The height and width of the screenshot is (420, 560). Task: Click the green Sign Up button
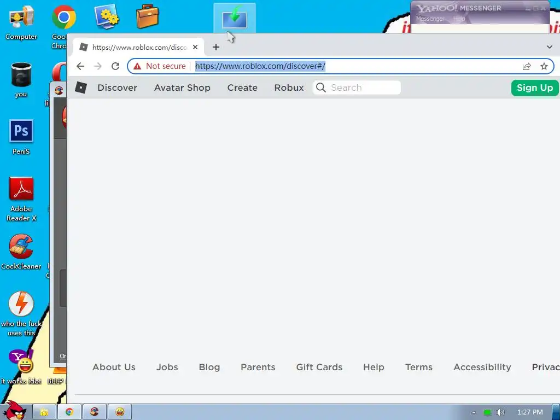(x=535, y=88)
